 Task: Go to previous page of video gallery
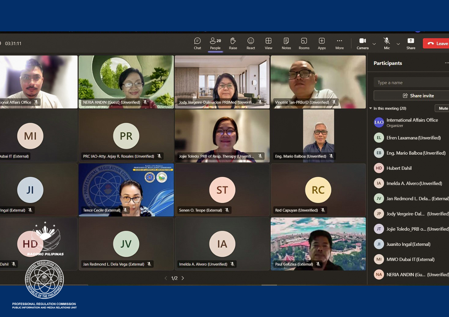(x=166, y=278)
